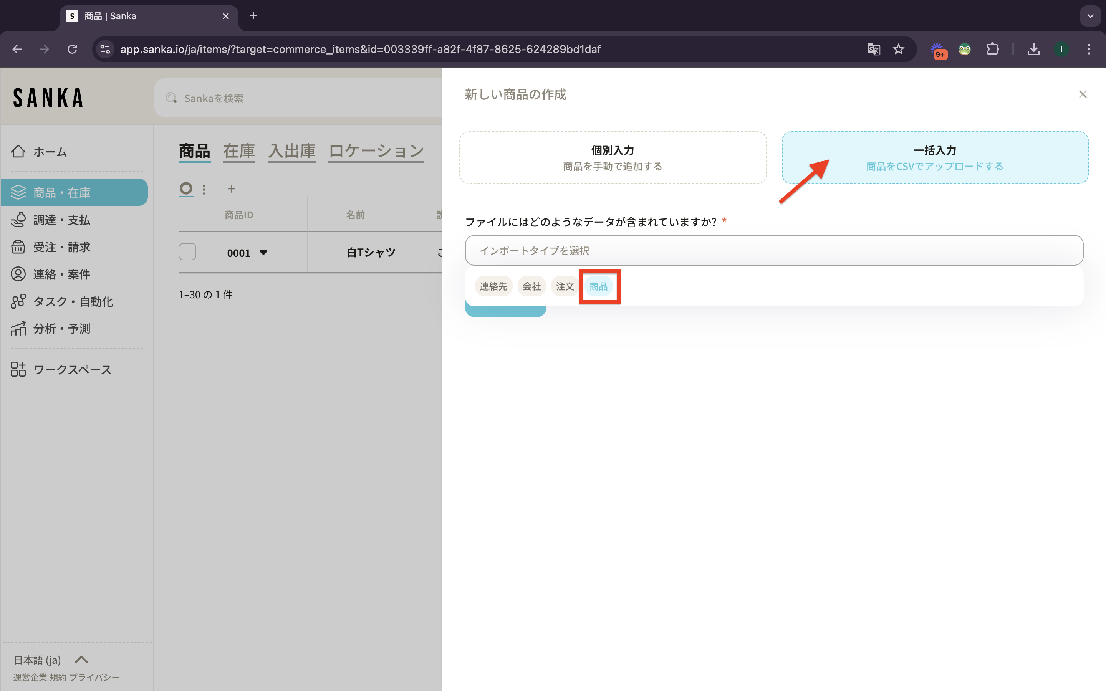Switch to the 在庫 inventory tab
Screen dimensions: 1106x691
(x=239, y=151)
